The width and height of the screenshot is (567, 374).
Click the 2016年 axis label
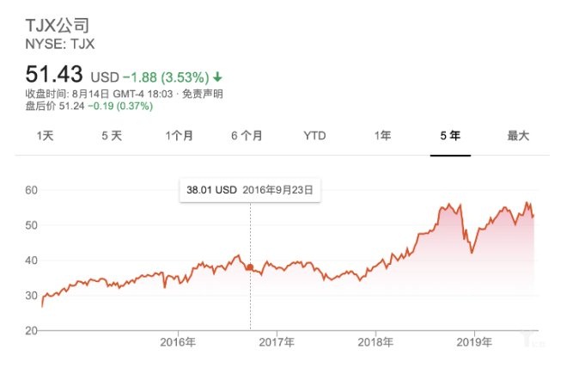(178, 341)
